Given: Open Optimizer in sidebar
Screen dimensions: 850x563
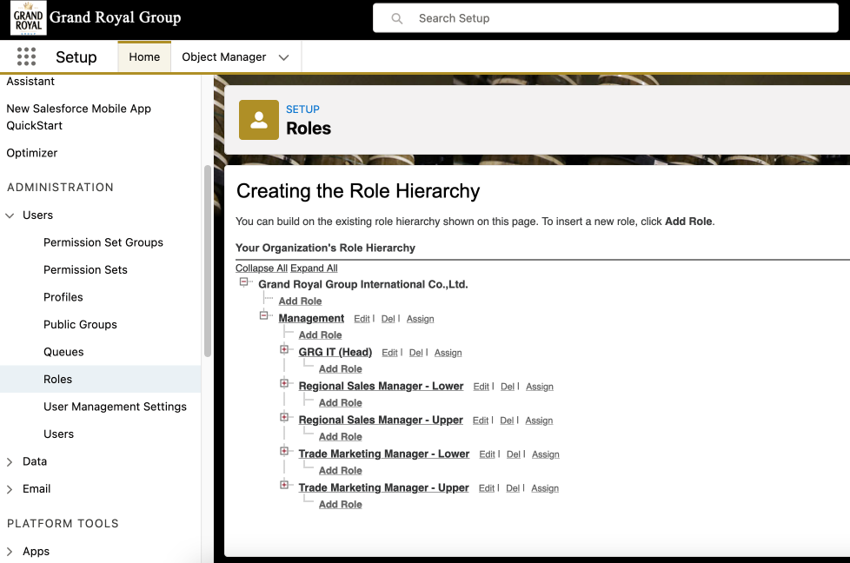Looking at the screenshot, I should [32, 153].
